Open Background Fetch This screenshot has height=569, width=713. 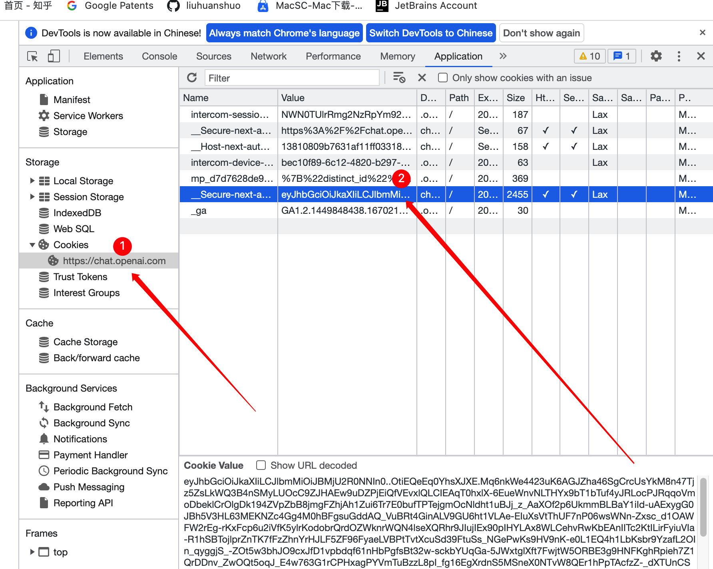click(x=93, y=407)
